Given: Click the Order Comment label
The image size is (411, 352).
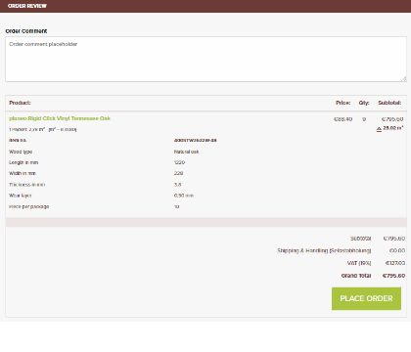Looking at the screenshot, I should [26, 31].
